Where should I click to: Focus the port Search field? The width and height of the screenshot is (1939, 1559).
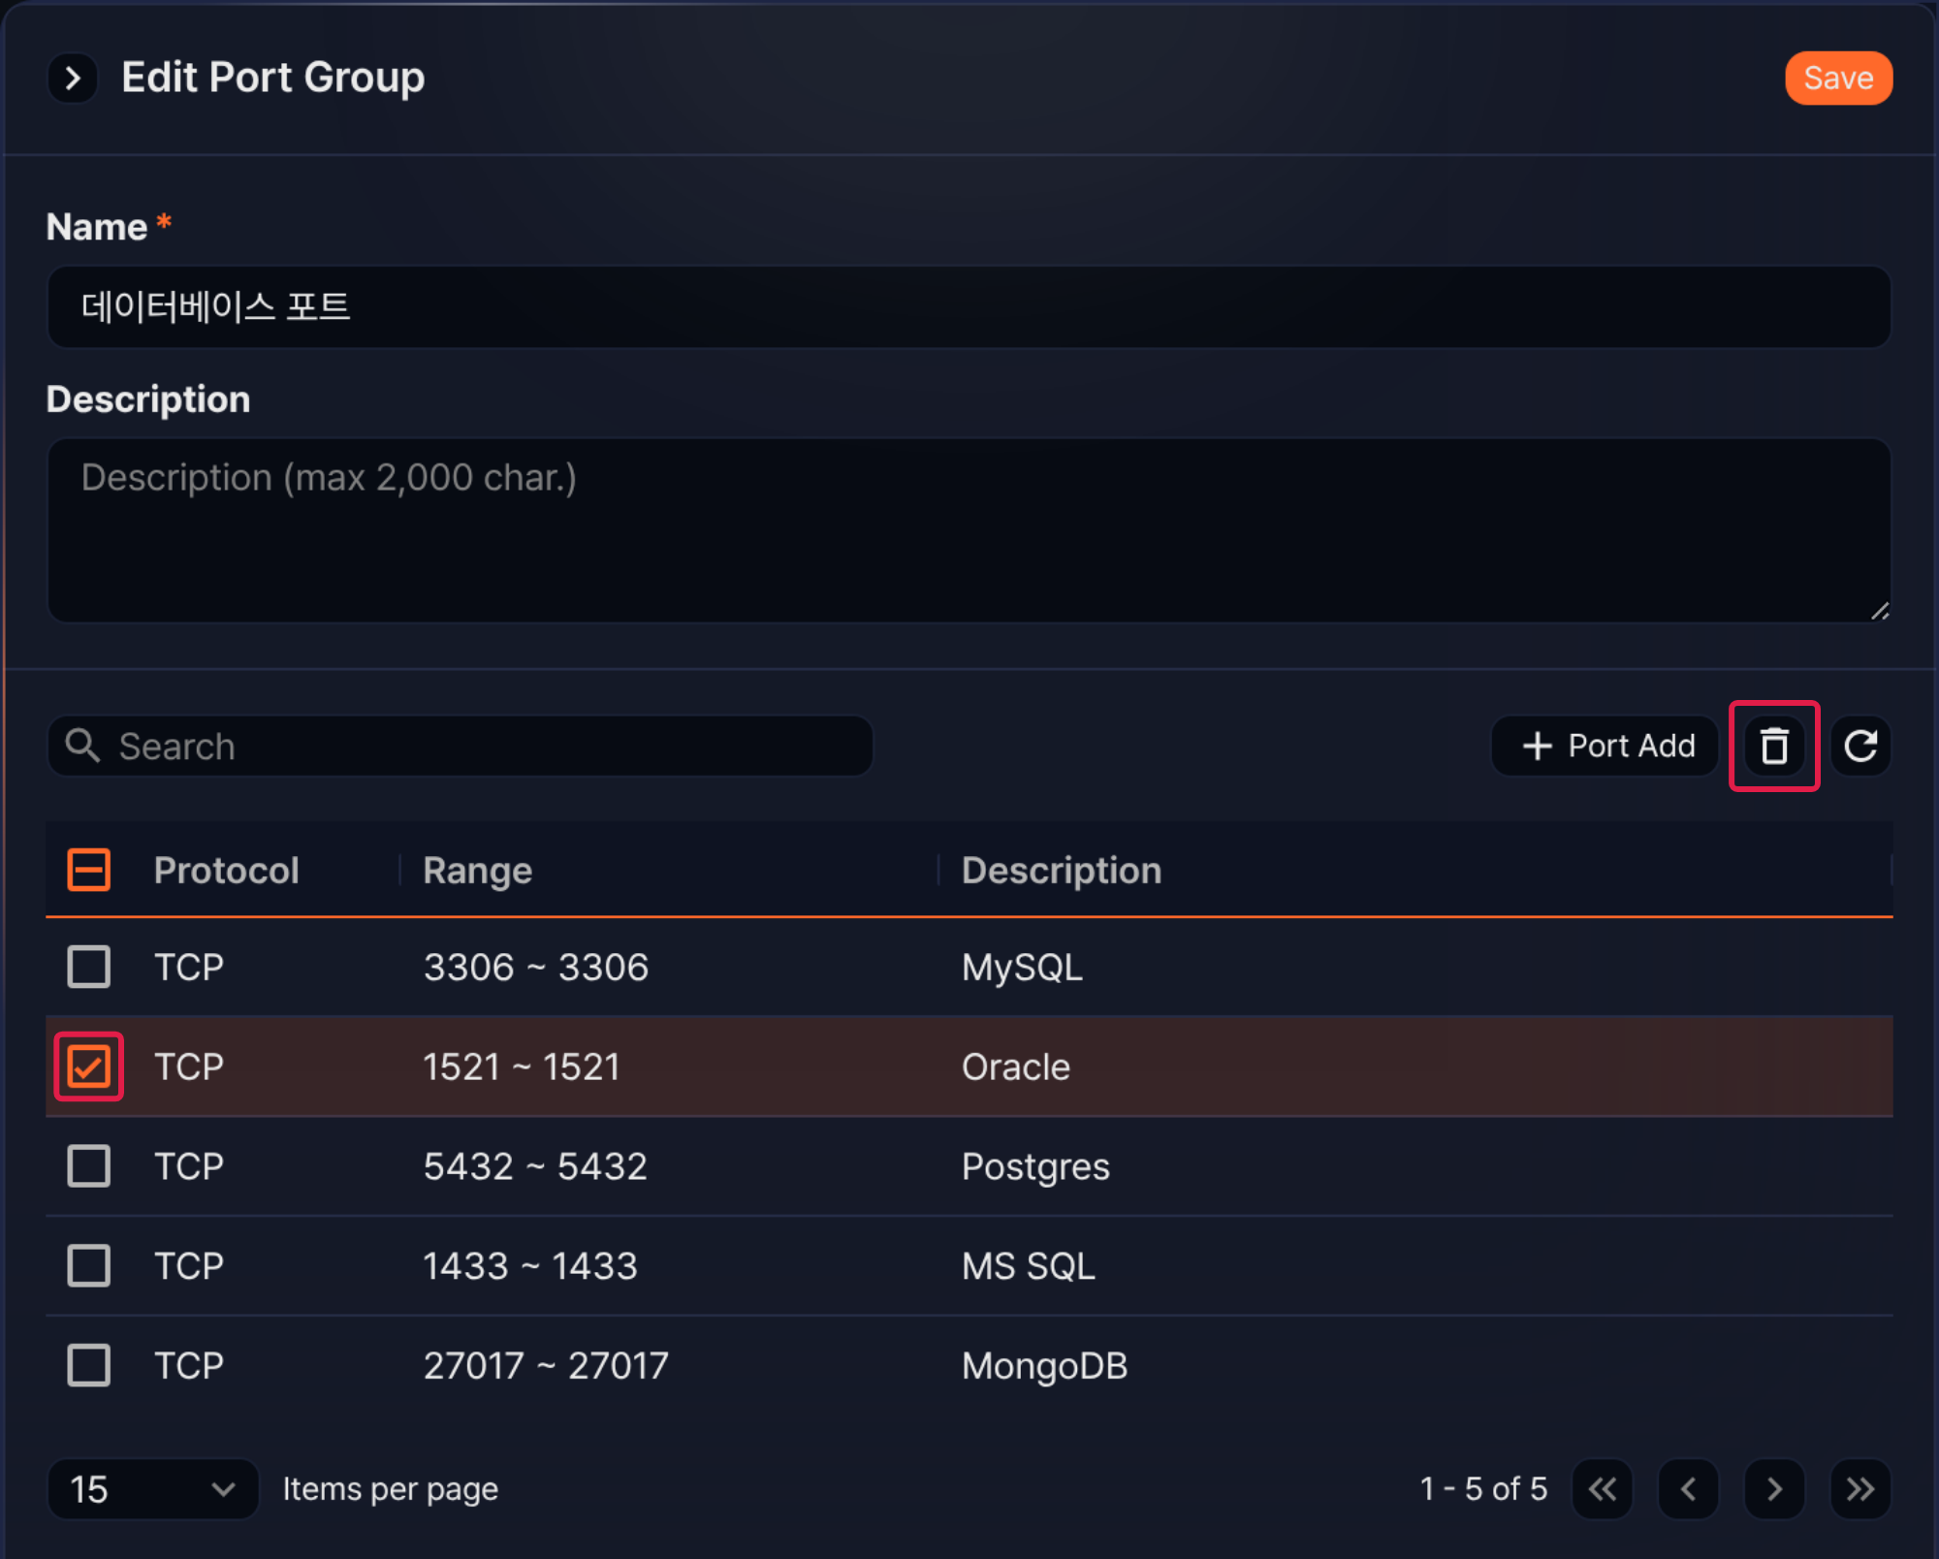point(461,747)
